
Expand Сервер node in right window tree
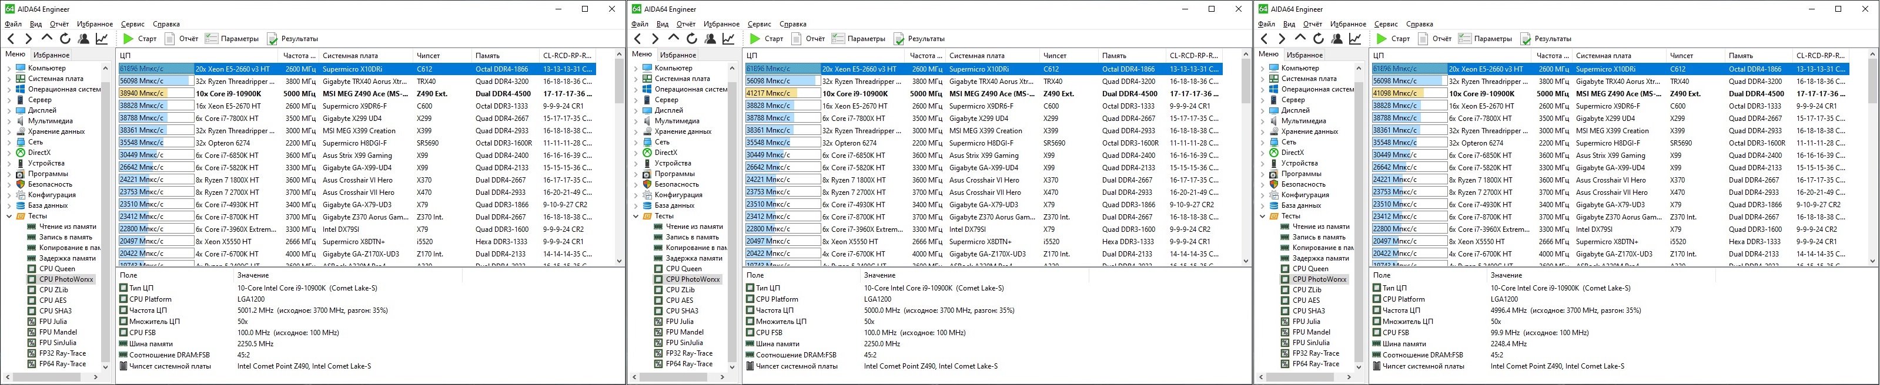(x=1262, y=100)
